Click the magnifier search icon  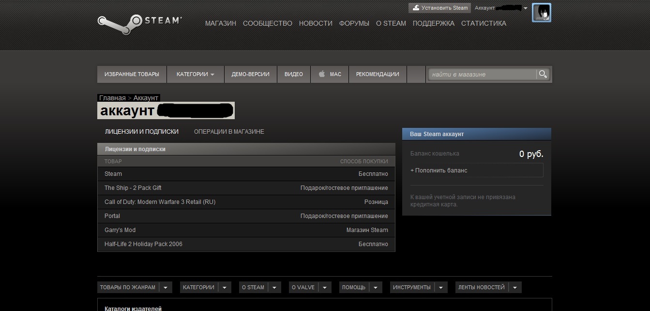(x=543, y=74)
